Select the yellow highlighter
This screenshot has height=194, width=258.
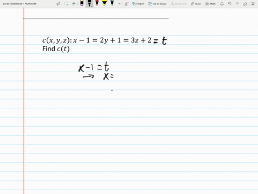coord(104,3)
